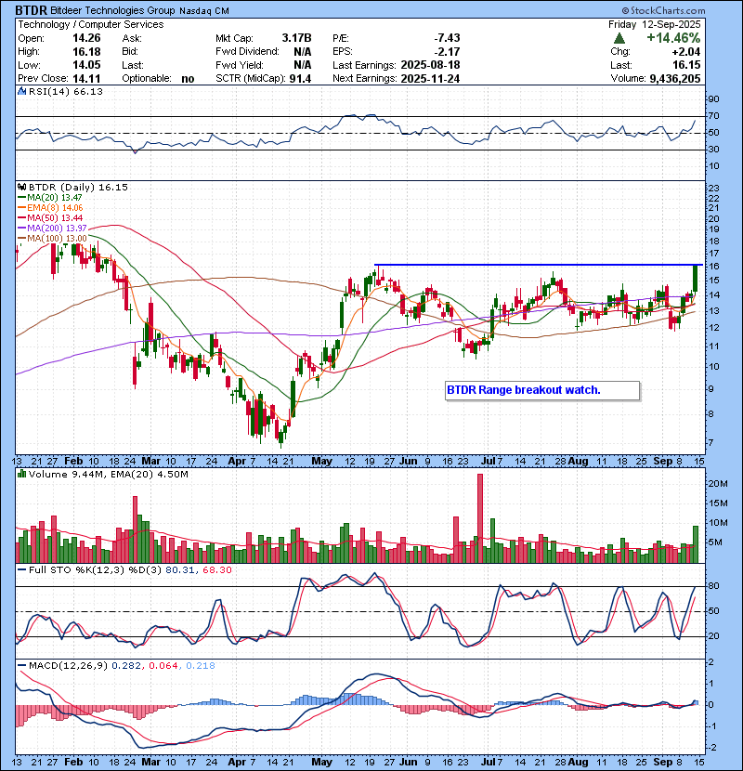
Task: Select the RSI(14) 66.13 label
Action: pos(65,91)
